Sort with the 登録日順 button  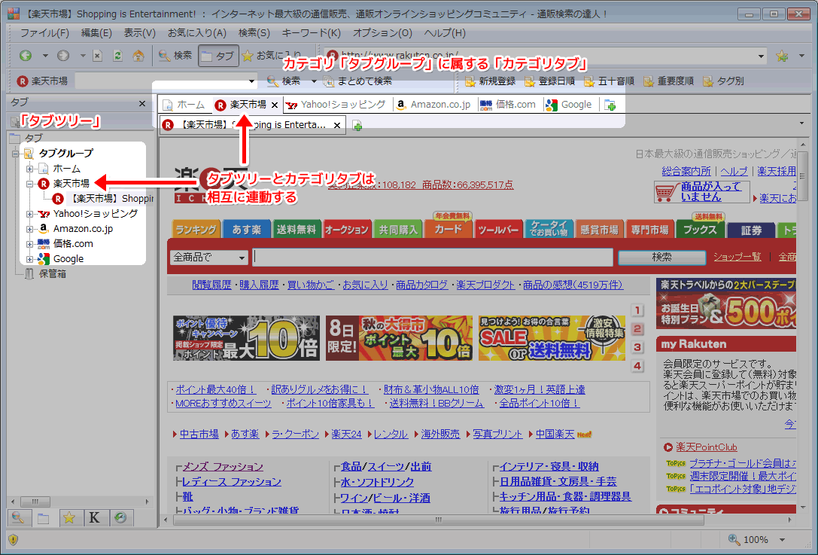[549, 81]
